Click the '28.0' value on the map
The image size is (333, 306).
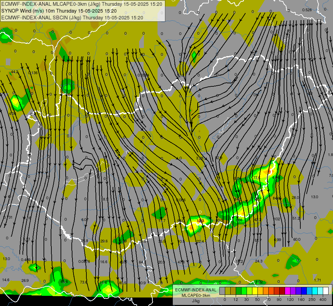pyautogui.click(x=295, y=198)
